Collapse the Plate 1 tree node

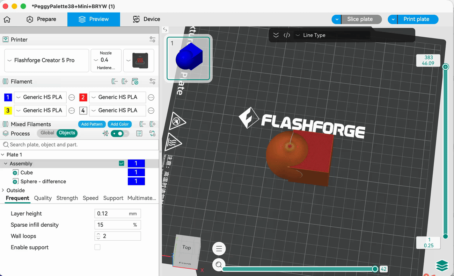click(x=3, y=155)
